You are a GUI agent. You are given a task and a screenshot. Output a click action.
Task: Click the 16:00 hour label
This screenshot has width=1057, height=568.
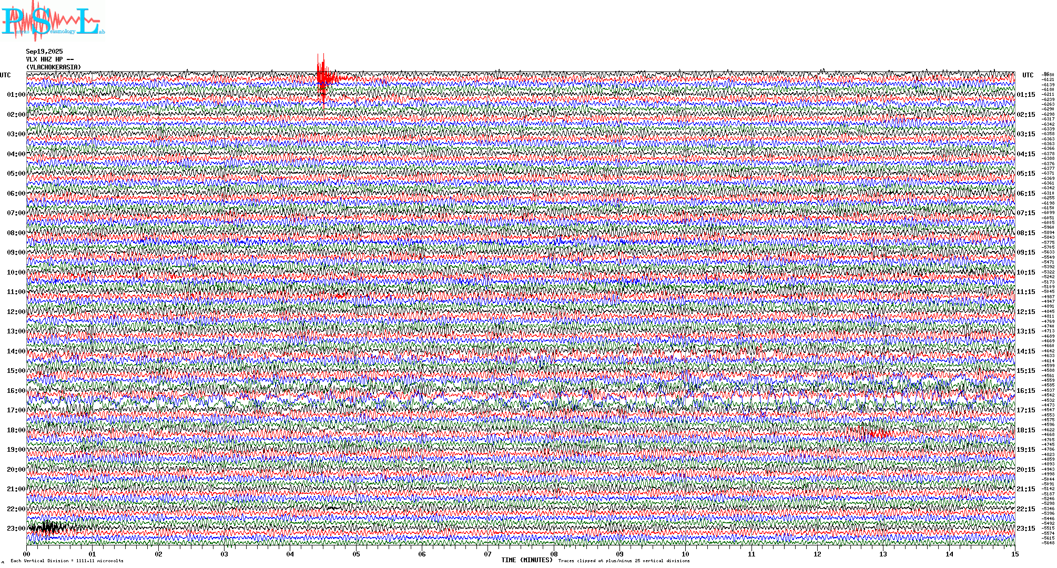(16, 391)
